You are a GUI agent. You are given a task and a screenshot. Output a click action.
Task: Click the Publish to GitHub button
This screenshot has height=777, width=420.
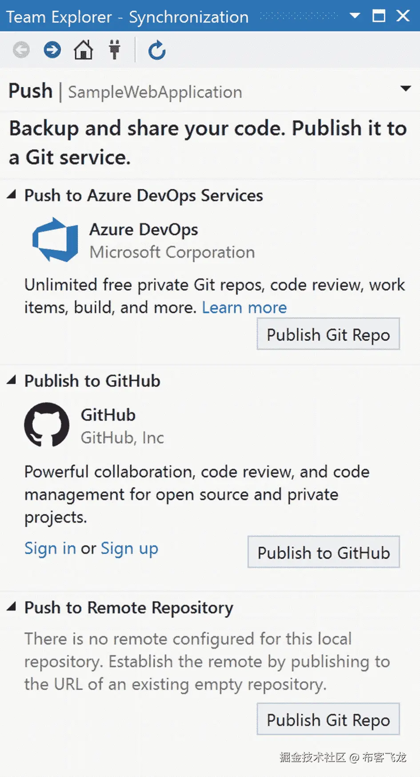click(x=324, y=553)
